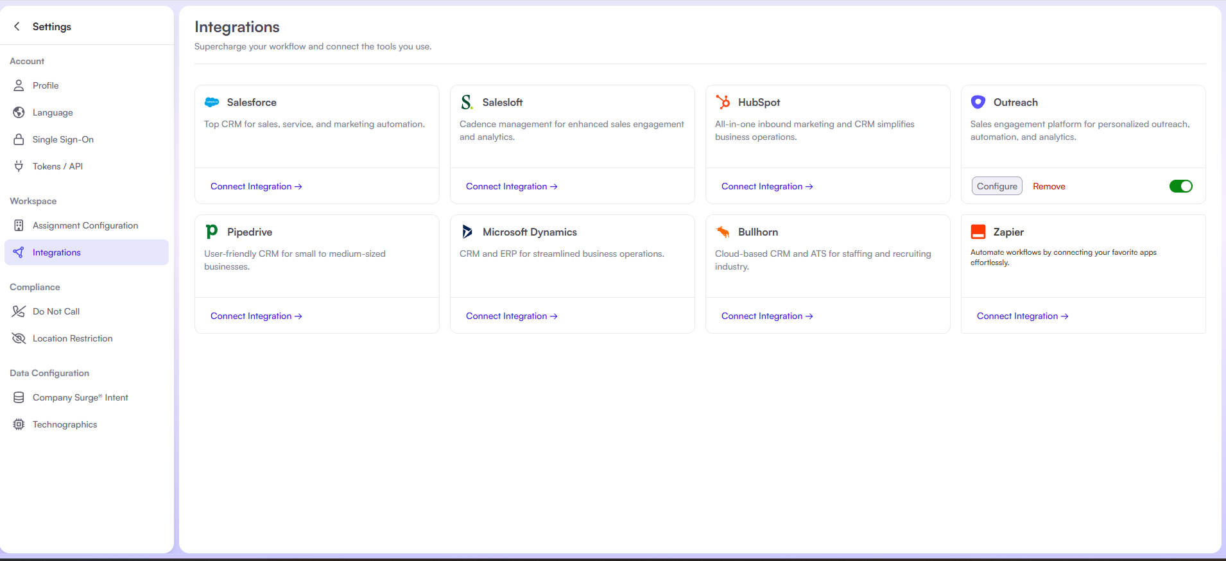The width and height of the screenshot is (1226, 561).
Task: Open Assignment Configuration in Workspace
Action: (85, 225)
